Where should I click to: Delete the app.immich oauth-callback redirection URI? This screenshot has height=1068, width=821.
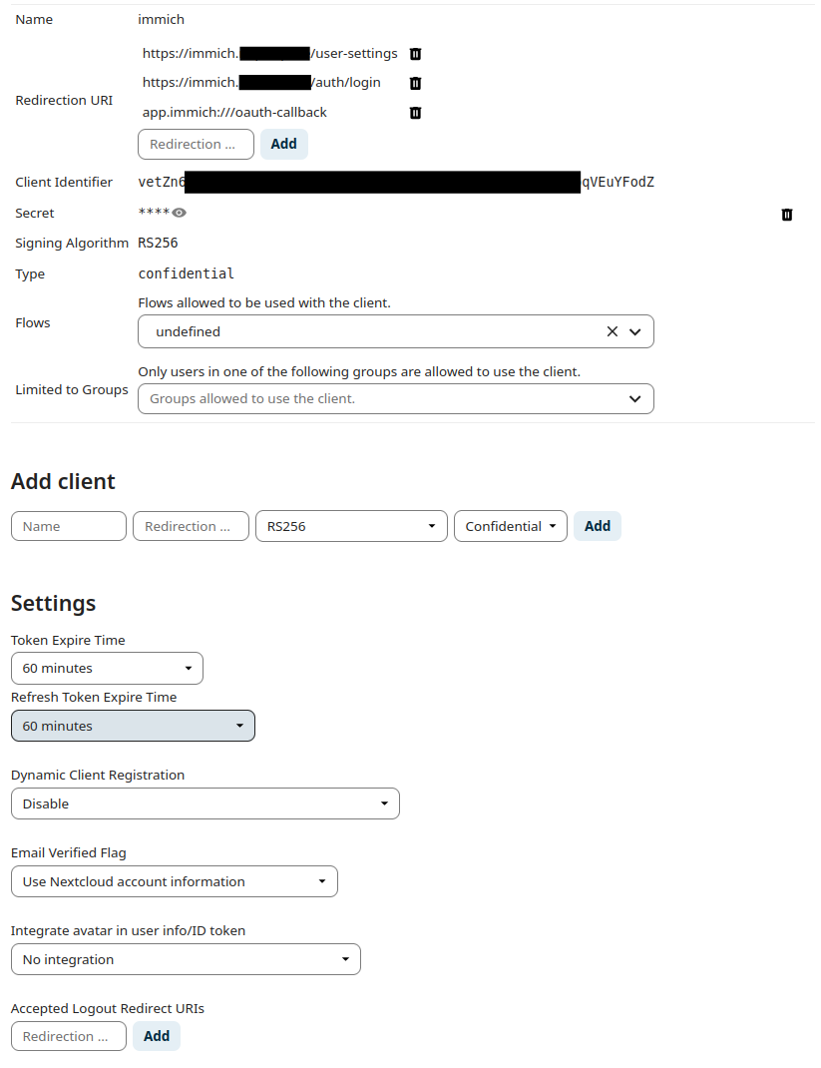416,113
